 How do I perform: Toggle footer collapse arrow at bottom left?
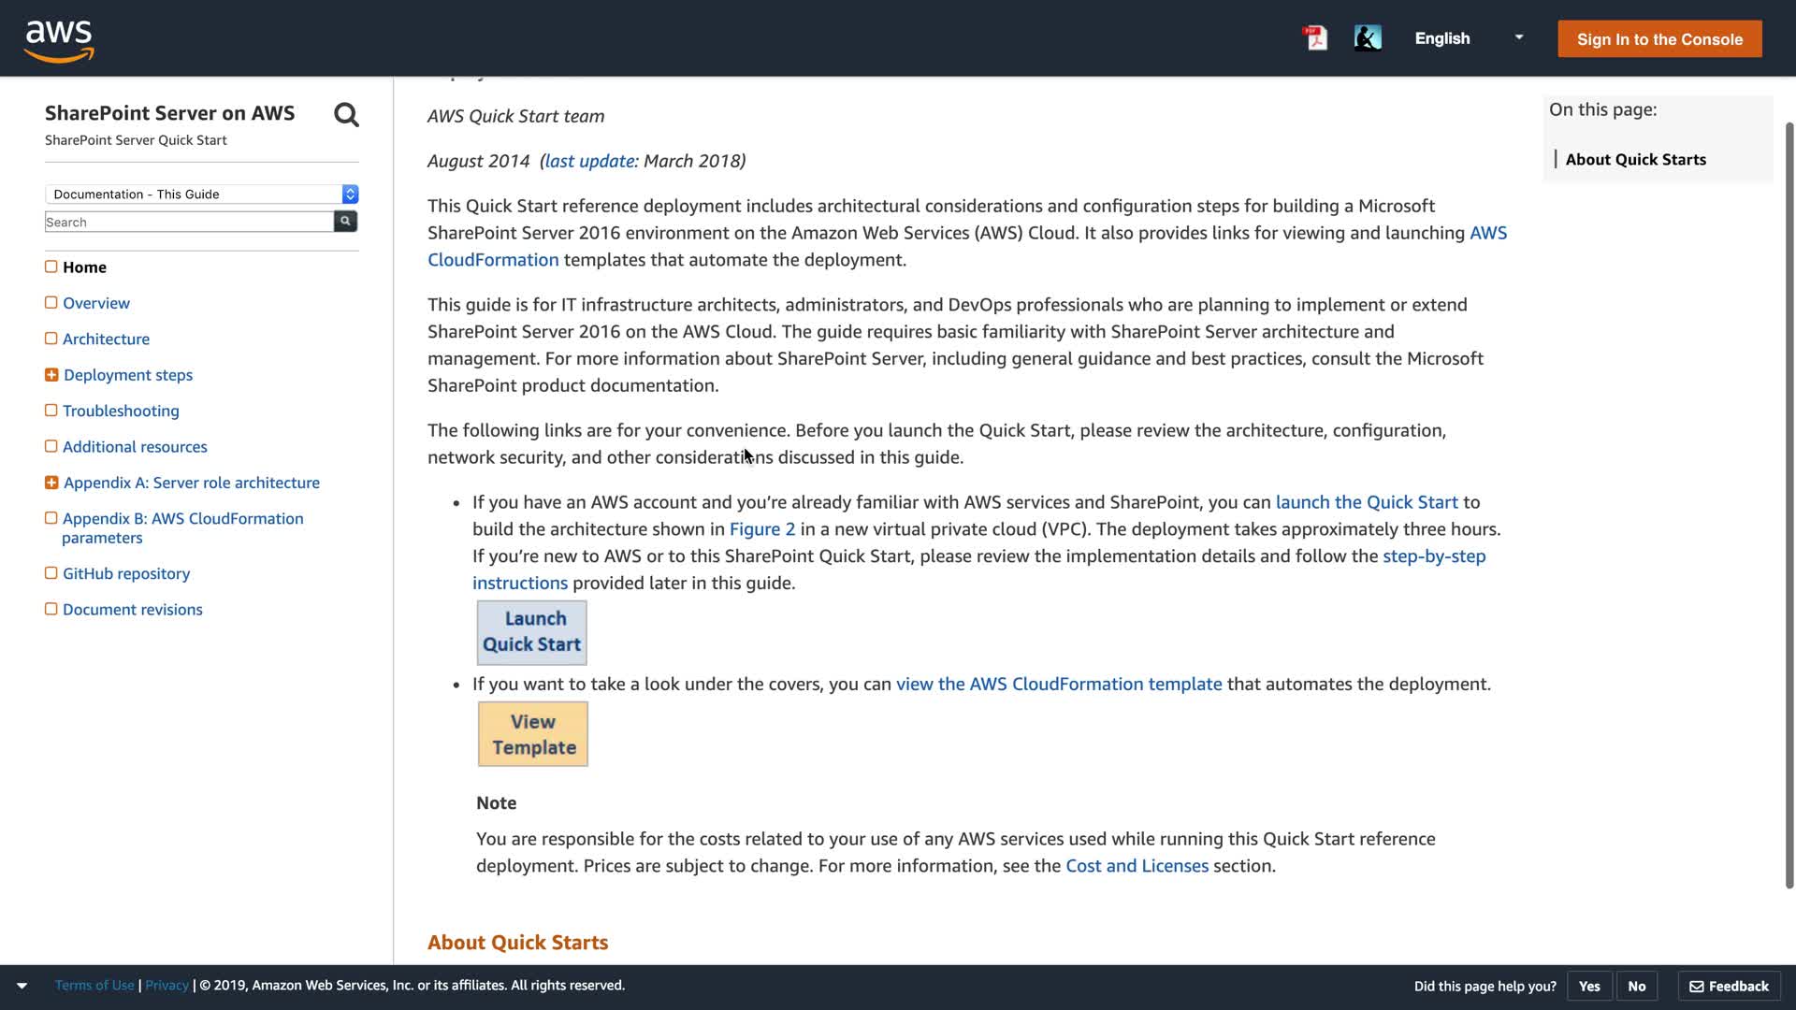tap(22, 986)
